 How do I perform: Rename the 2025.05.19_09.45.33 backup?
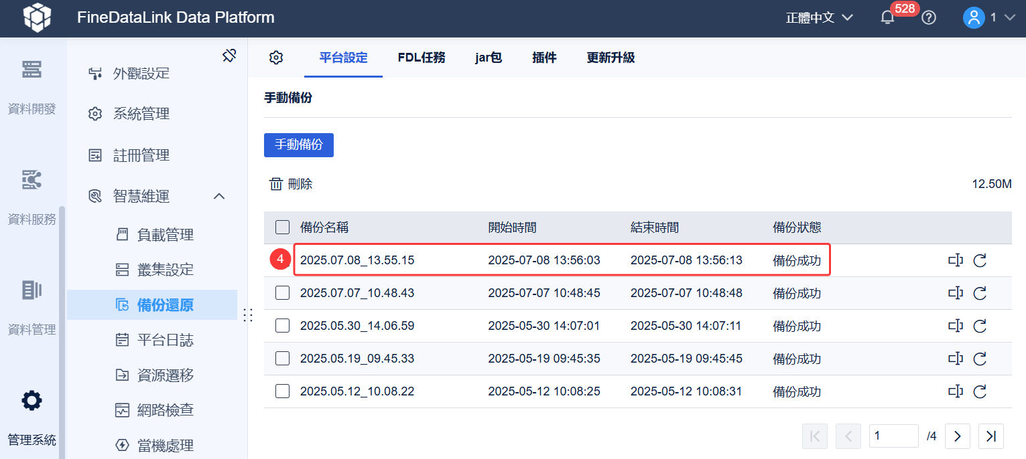click(956, 359)
